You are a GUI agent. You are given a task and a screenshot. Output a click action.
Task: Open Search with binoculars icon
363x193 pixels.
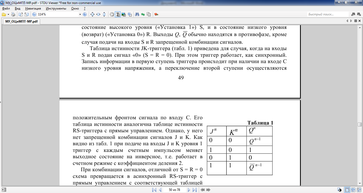pyautogui.click(x=137, y=14)
